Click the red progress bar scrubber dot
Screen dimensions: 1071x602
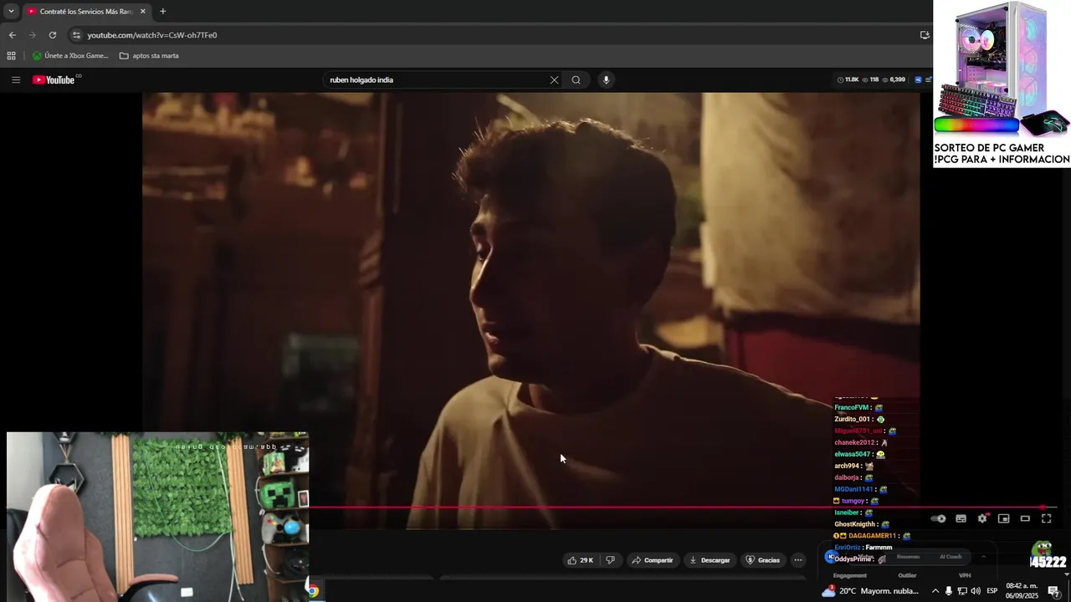click(x=1043, y=508)
